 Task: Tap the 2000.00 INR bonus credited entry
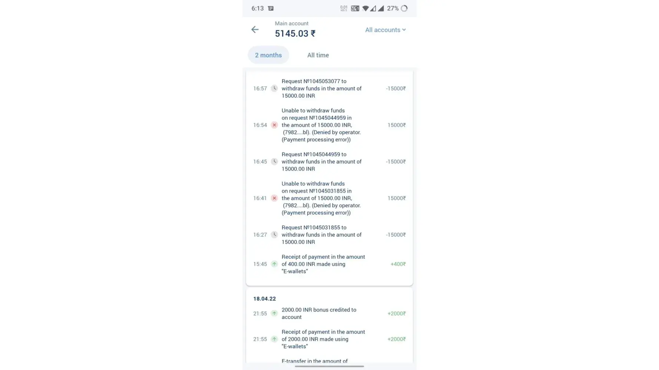[319, 313]
